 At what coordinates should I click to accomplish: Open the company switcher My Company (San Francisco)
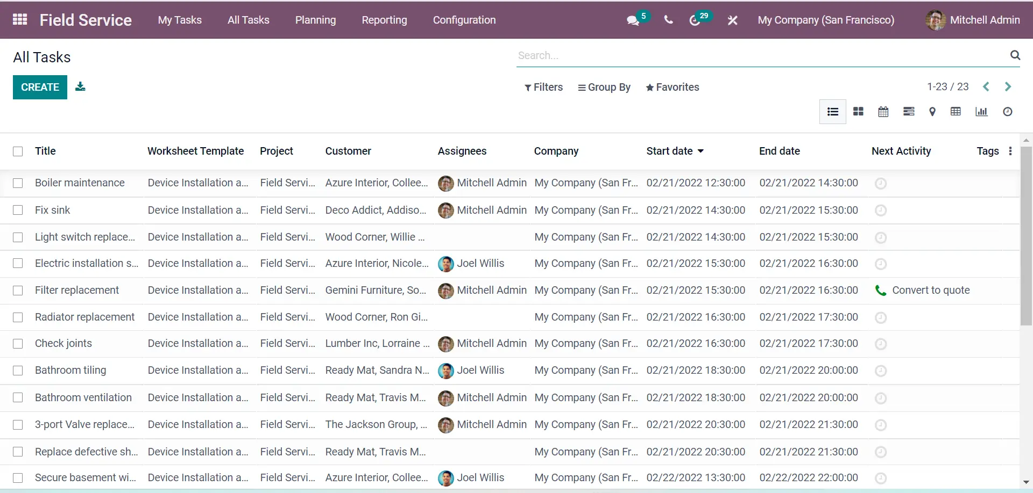(826, 20)
